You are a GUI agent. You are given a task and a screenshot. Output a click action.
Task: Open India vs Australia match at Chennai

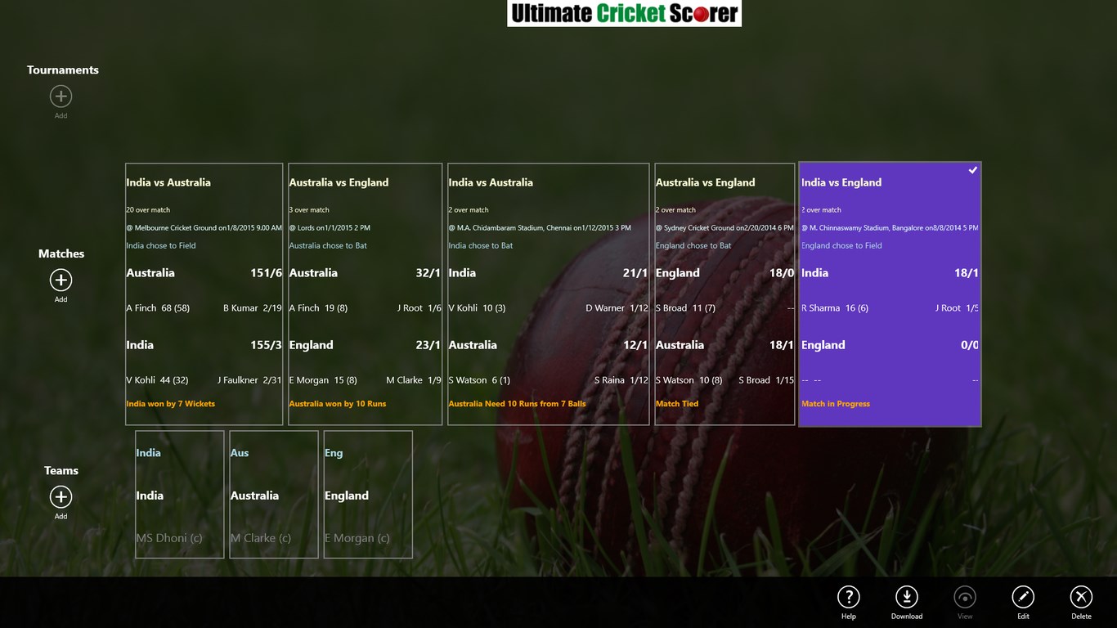pos(548,294)
